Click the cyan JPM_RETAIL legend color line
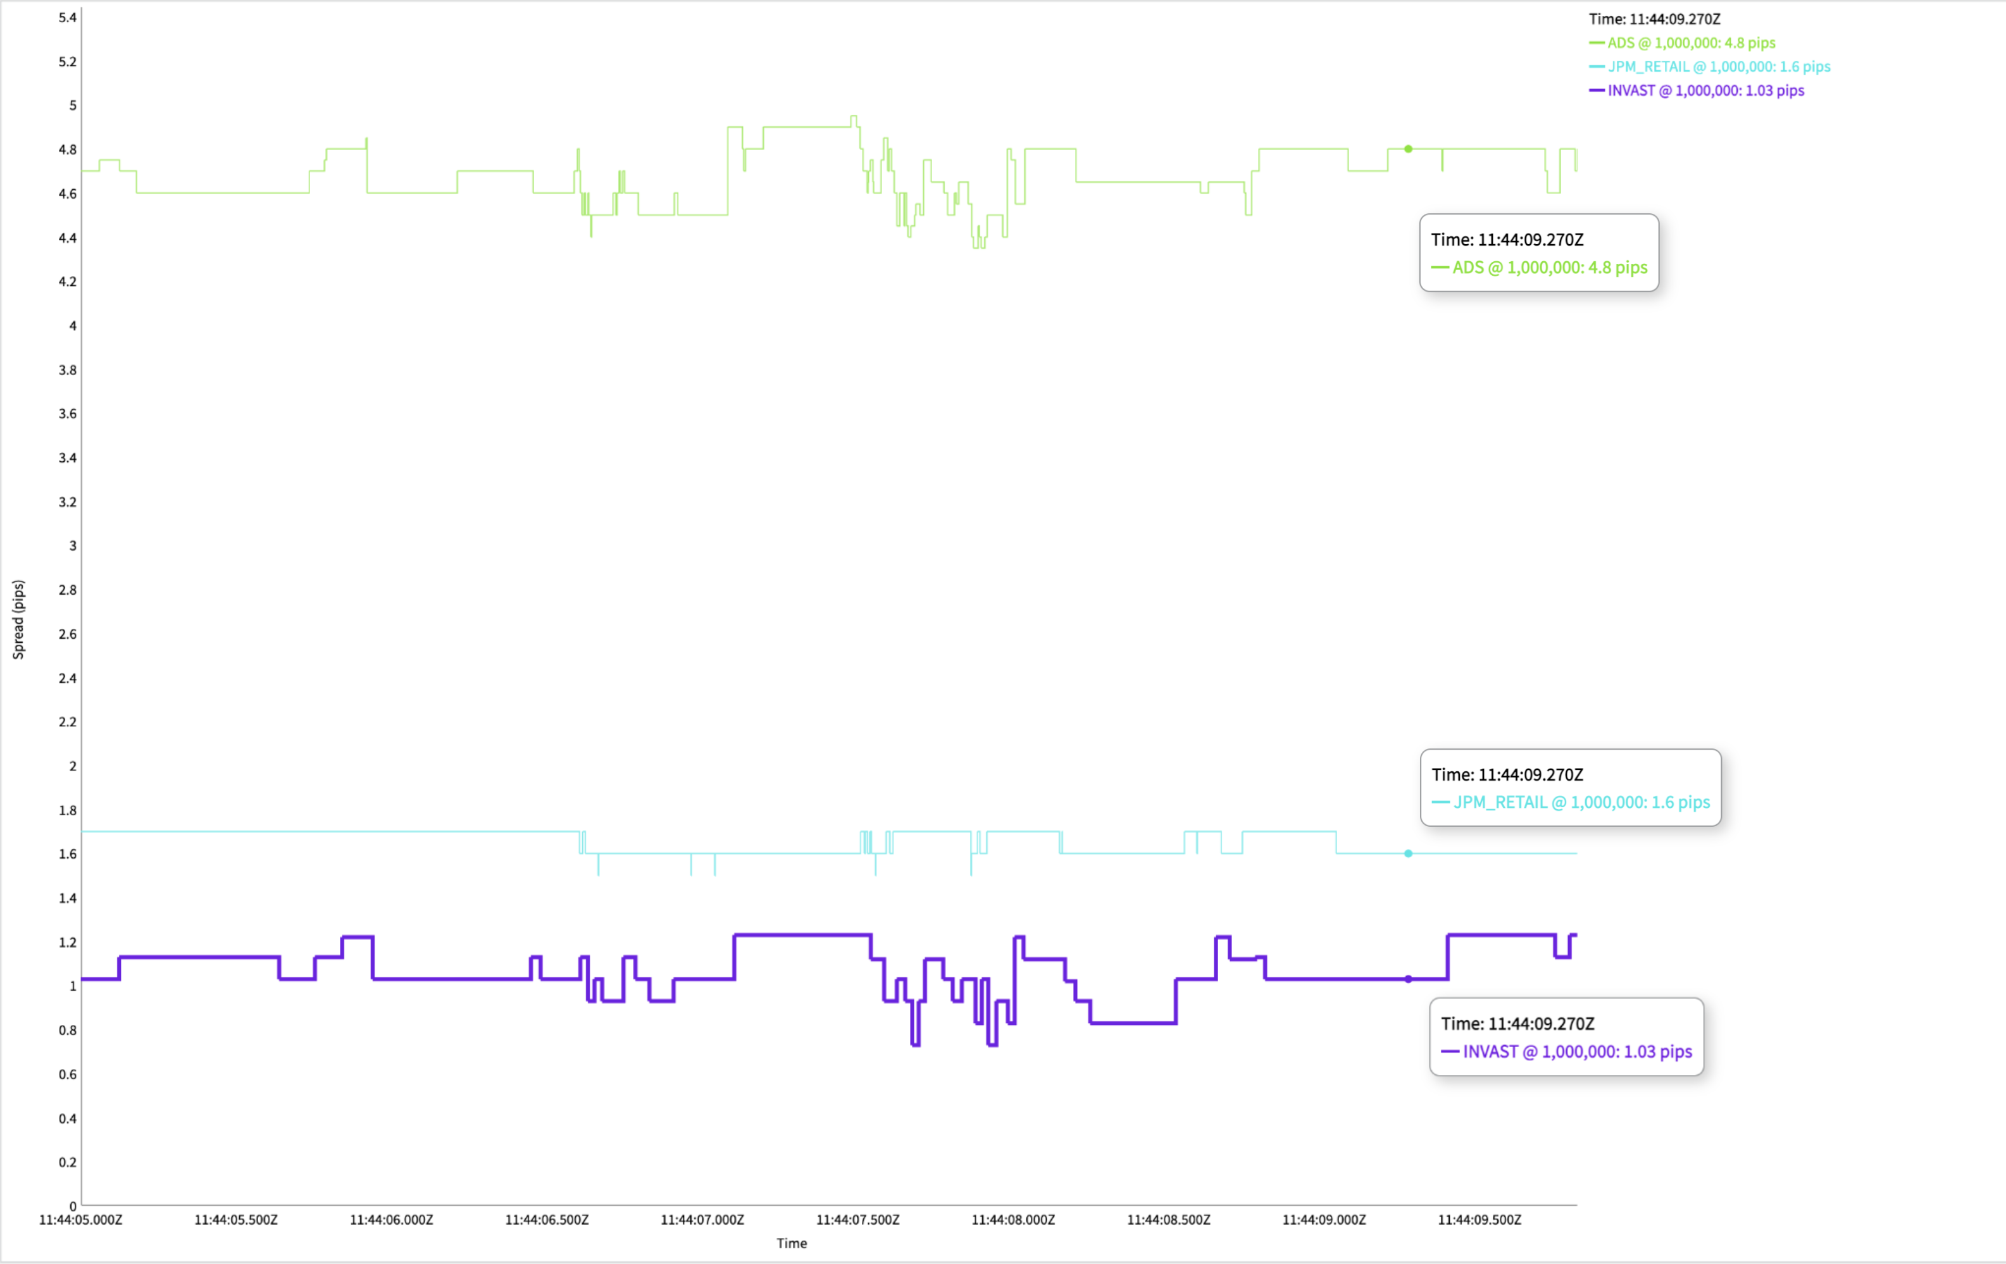This screenshot has height=1264, width=2006. 1596,66
